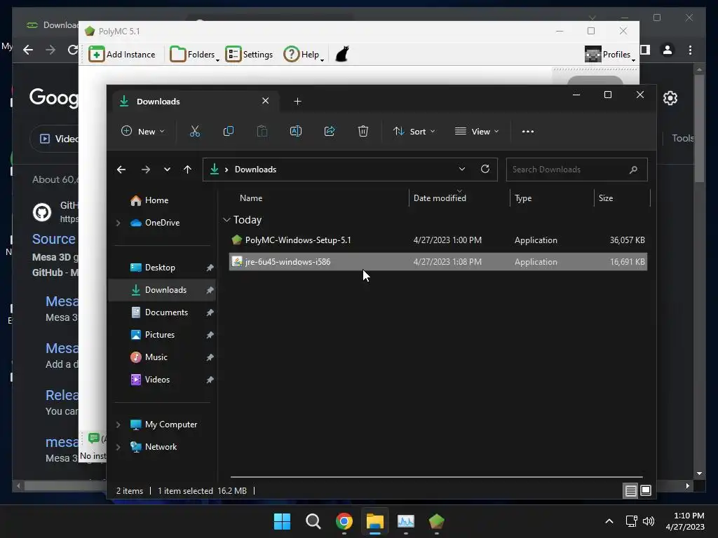Click Chrome profile avatar icon in browser window
Image resolution: width=718 pixels, height=538 pixels.
click(x=668, y=50)
